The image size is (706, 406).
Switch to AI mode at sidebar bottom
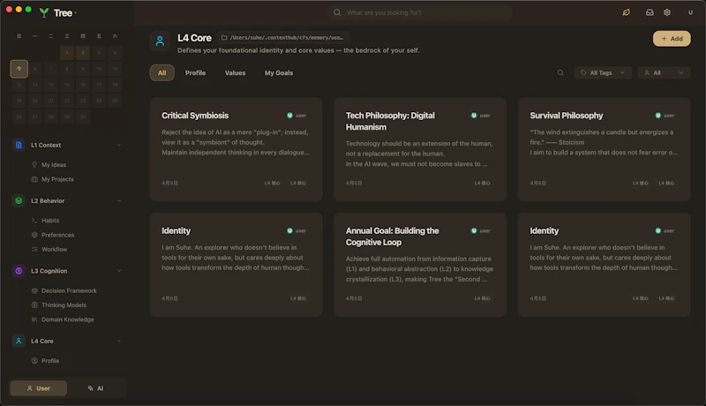click(x=95, y=388)
